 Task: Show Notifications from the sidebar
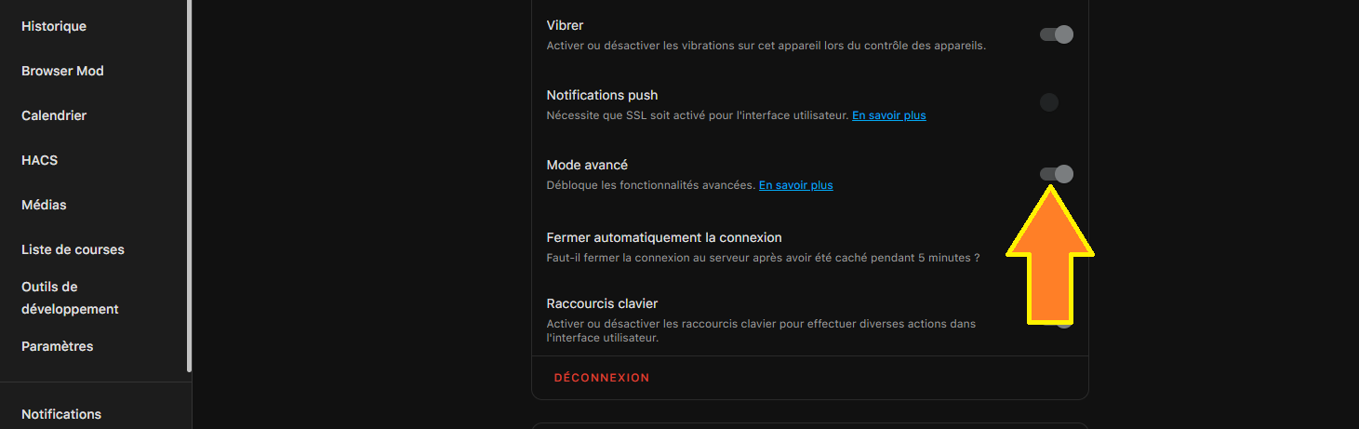tap(61, 414)
